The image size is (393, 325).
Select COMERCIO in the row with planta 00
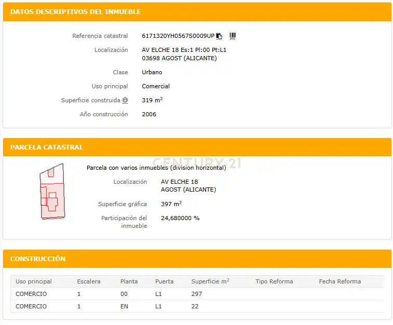click(x=31, y=294)
